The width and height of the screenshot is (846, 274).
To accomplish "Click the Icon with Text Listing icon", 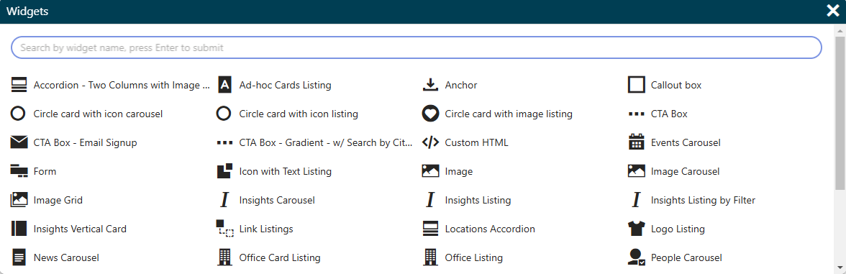I will pos(224,171).
